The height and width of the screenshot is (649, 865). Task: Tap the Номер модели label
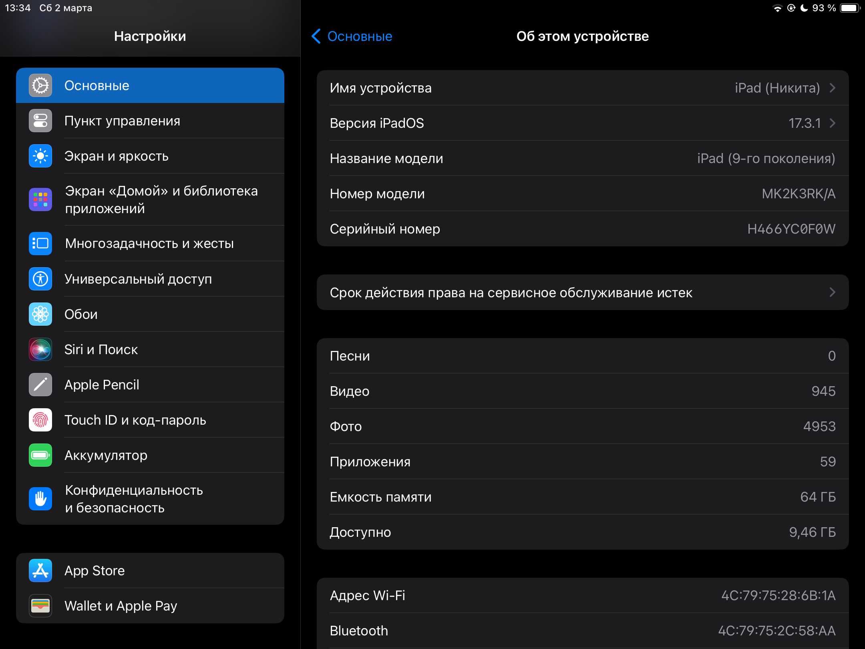click(x=377, y=194)
